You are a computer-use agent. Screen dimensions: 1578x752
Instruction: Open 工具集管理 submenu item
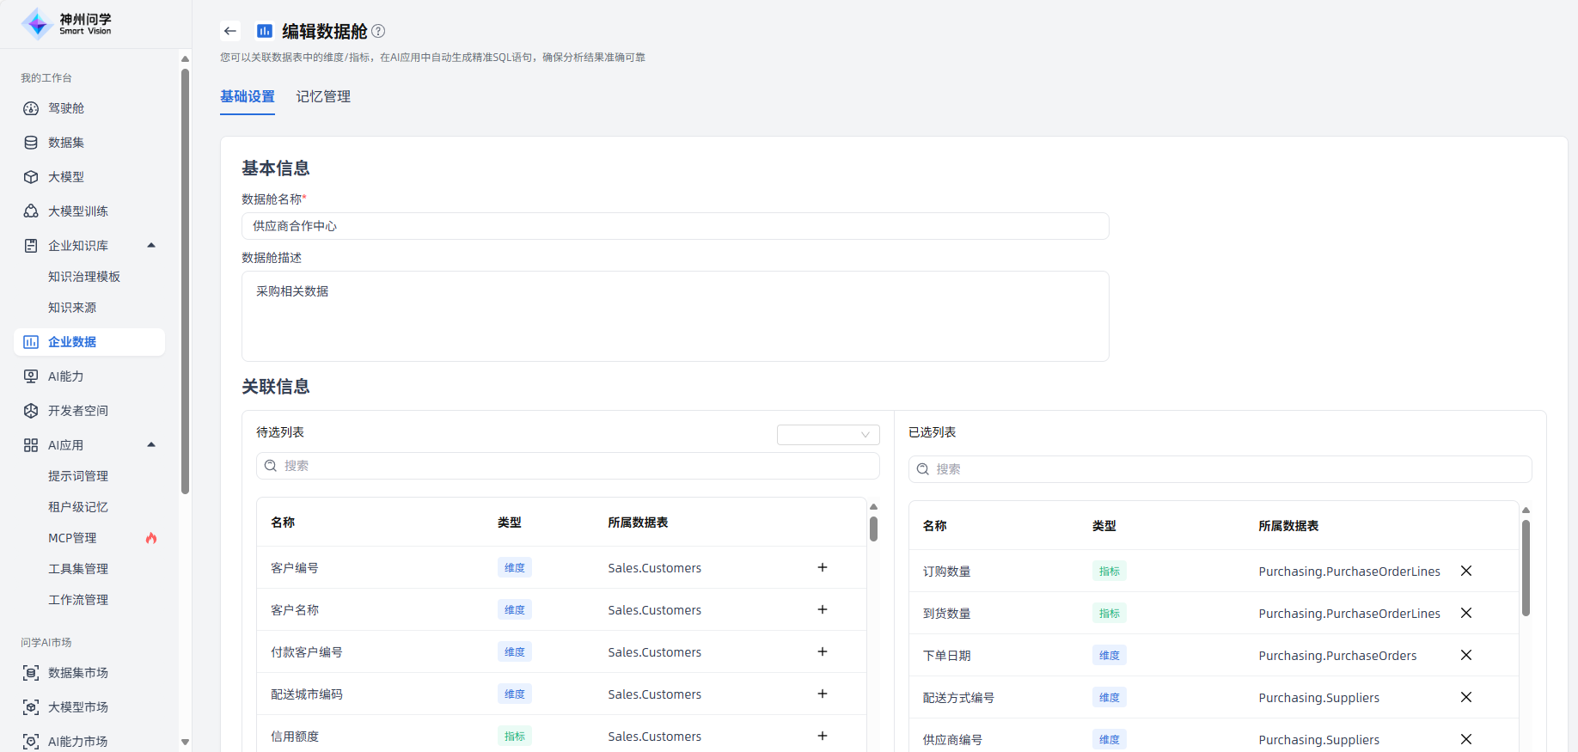pos(78,569)
